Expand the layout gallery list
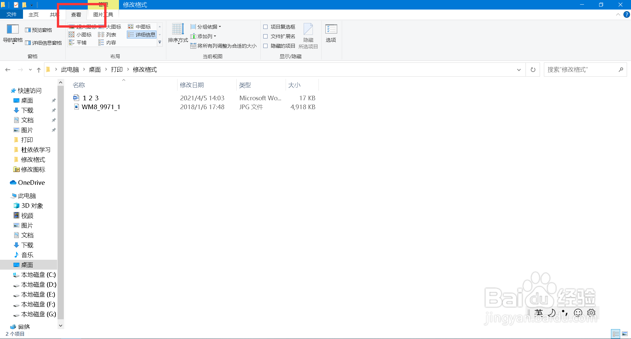 tap(160, 42)
